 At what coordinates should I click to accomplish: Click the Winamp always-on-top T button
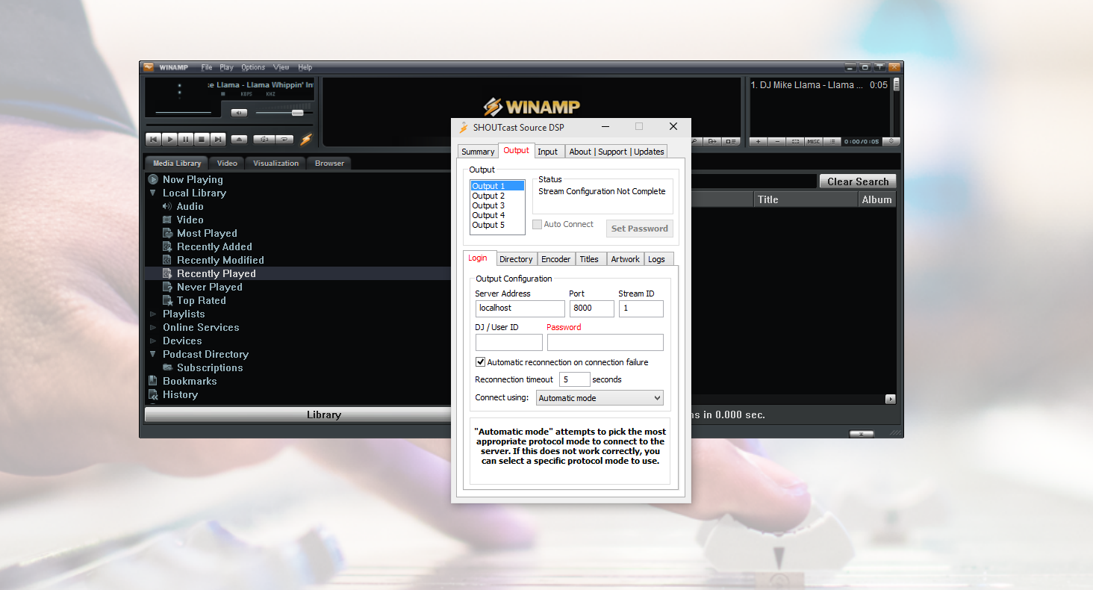[879, 67]
